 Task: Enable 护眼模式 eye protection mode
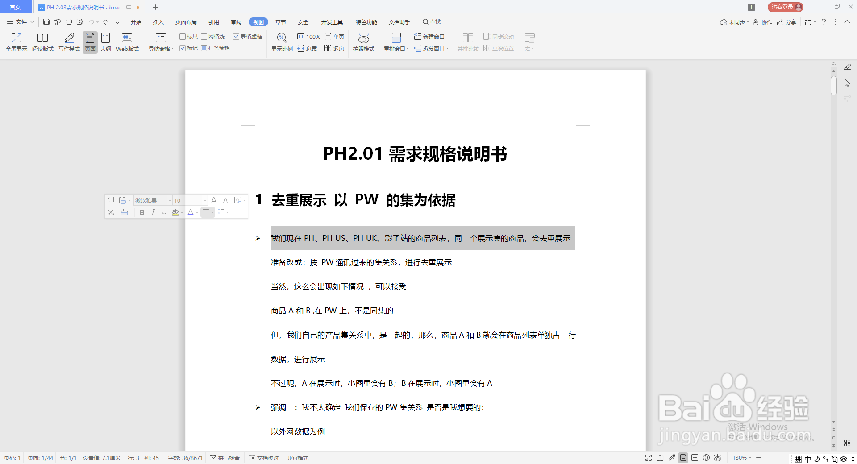pyautogui.click(x=363, y=41)
